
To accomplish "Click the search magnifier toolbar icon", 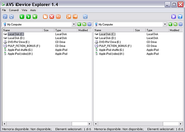I will (x=5, y=16).
